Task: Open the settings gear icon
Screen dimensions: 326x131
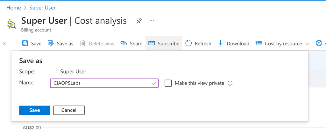Action: point(319,44)
